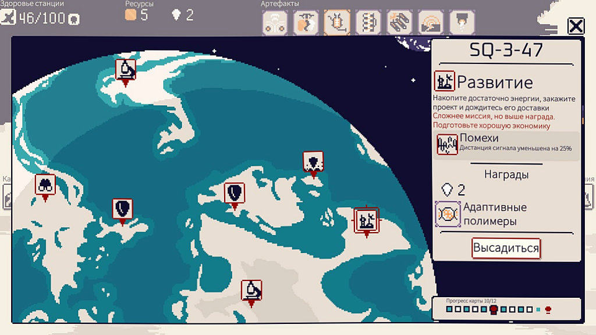Click the white crystal resource icon in top bar
Image resolution: width=596 pixels, height=335 pixels.
(x=176, y=15)
